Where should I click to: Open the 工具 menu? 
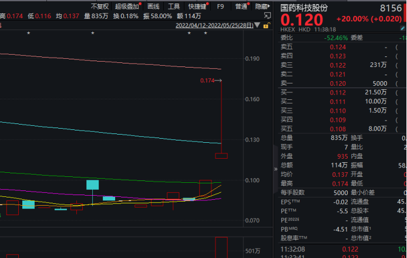pos(174,6)
